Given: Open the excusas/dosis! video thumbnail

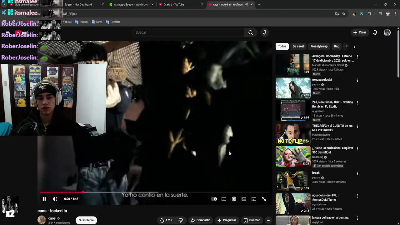Looking at the screenshot, I should [x=293, y=88].
